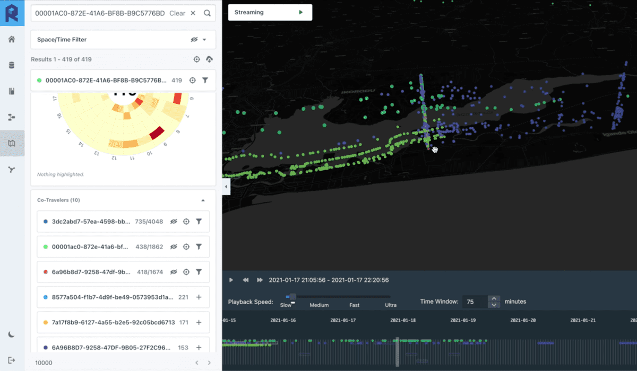Viewport: 637px width, 371px height.
Task: Click the Time Window minutes input
Action: pos(475,302)
